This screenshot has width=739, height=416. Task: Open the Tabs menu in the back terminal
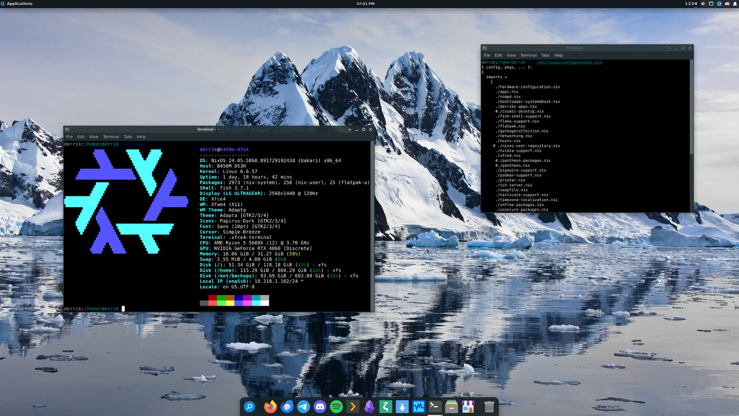coord(545,55)
